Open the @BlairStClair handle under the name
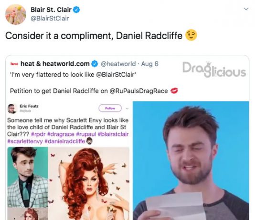This screenshot has height=220, width=255. (50, 18)
